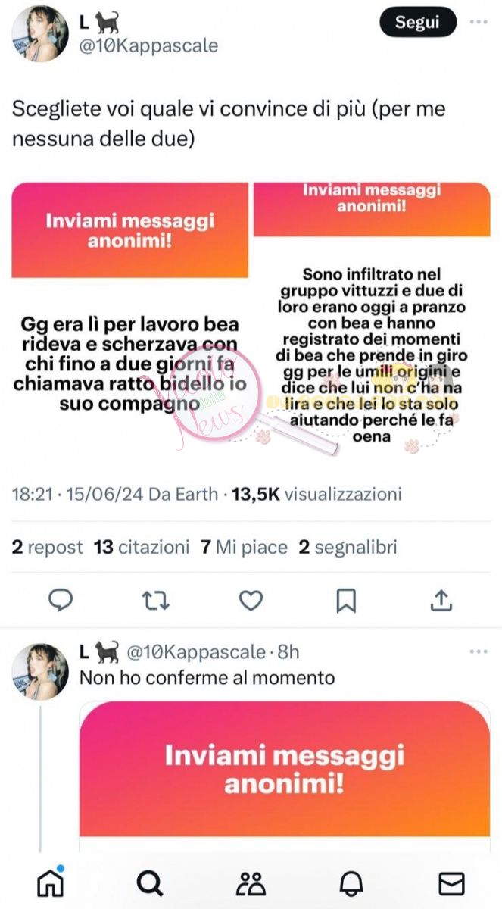Open the Search tab with the magnifying glass

(x=151, y=883)
